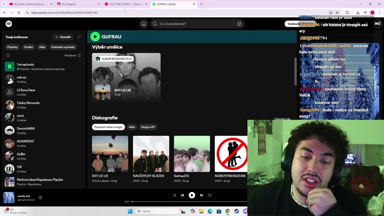The height and width of the screenshot is (216, 384).
Task: Open artist Lil Buca Near
Action: pyautogui.click(x=44, y=92)
